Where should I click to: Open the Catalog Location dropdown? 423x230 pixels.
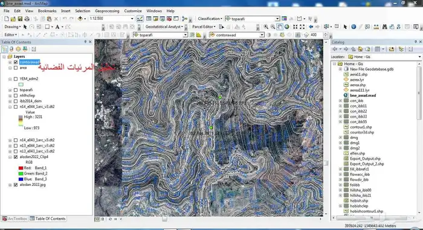[419, 57]
